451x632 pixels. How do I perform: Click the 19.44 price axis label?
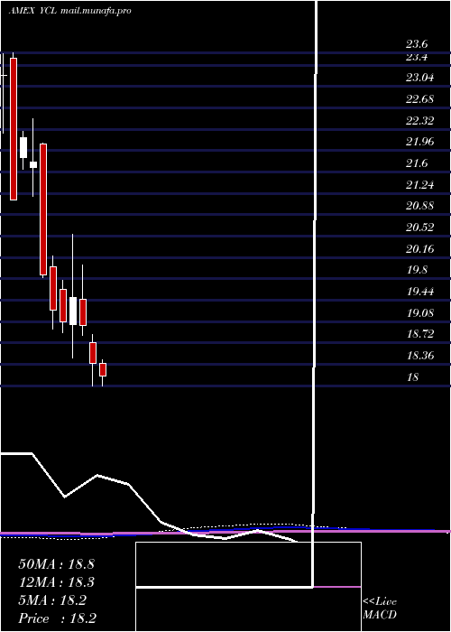tap(420, 292)
